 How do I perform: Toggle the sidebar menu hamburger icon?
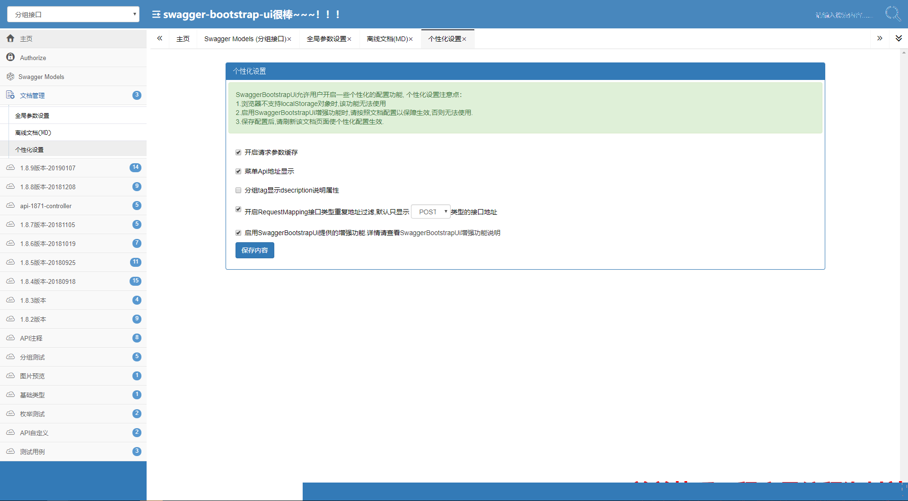(x=156, y=15)
